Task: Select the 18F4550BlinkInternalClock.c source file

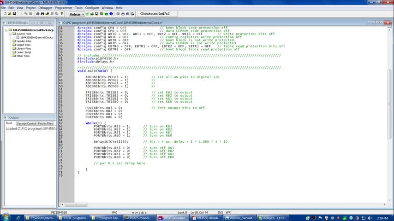Action: (x=37, y=37)
